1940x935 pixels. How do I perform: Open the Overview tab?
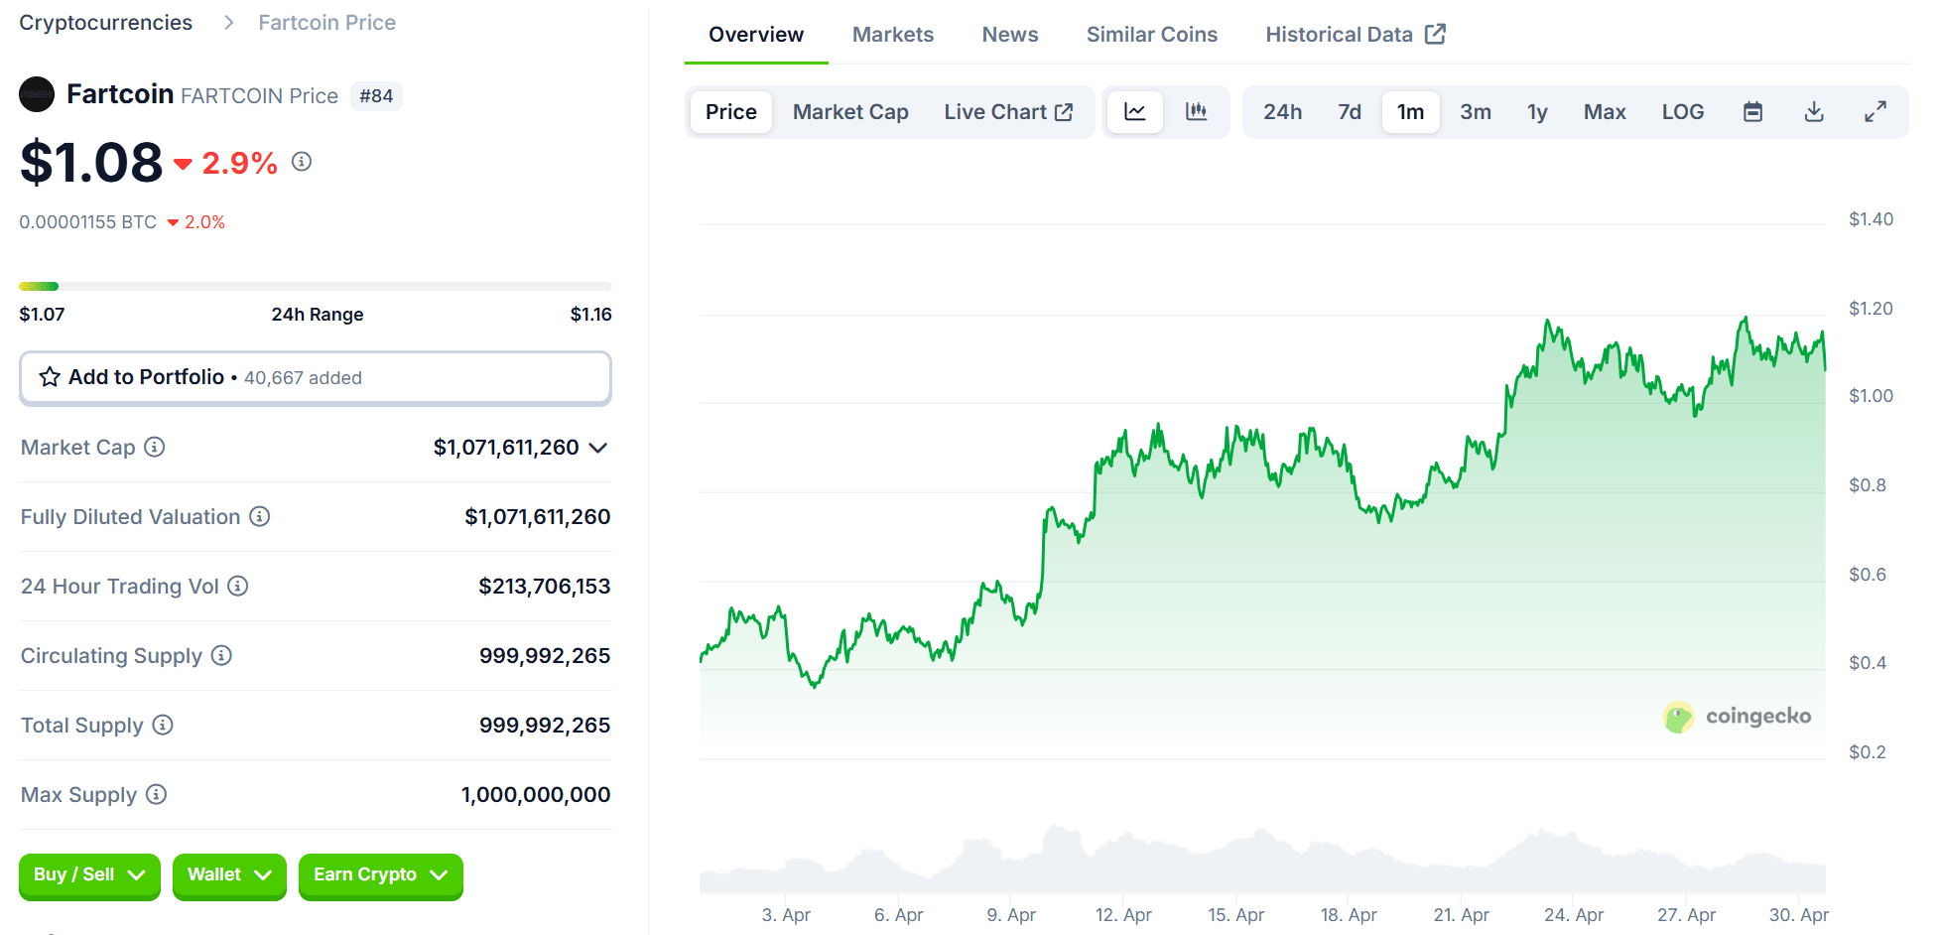[x=756, y=35]
